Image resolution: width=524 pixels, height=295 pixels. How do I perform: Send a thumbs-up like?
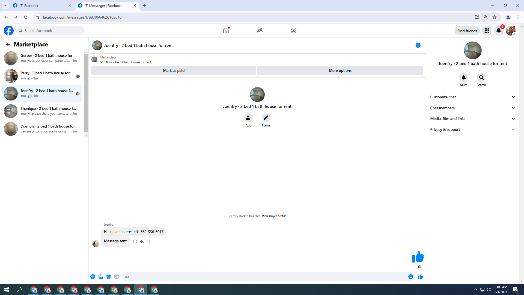point(421,277)
